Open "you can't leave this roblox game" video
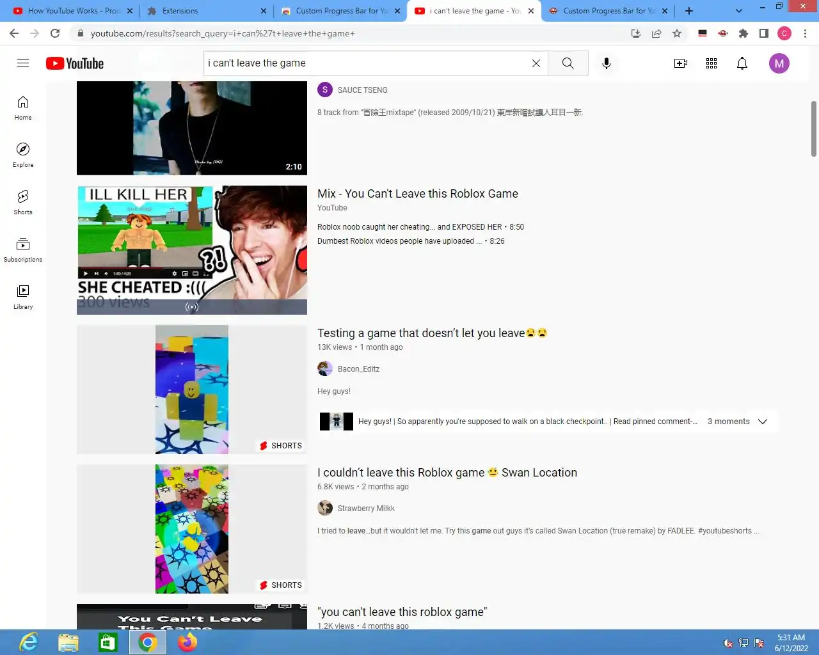Viewport: 819px width, 655px height. (x=402, y=612)
